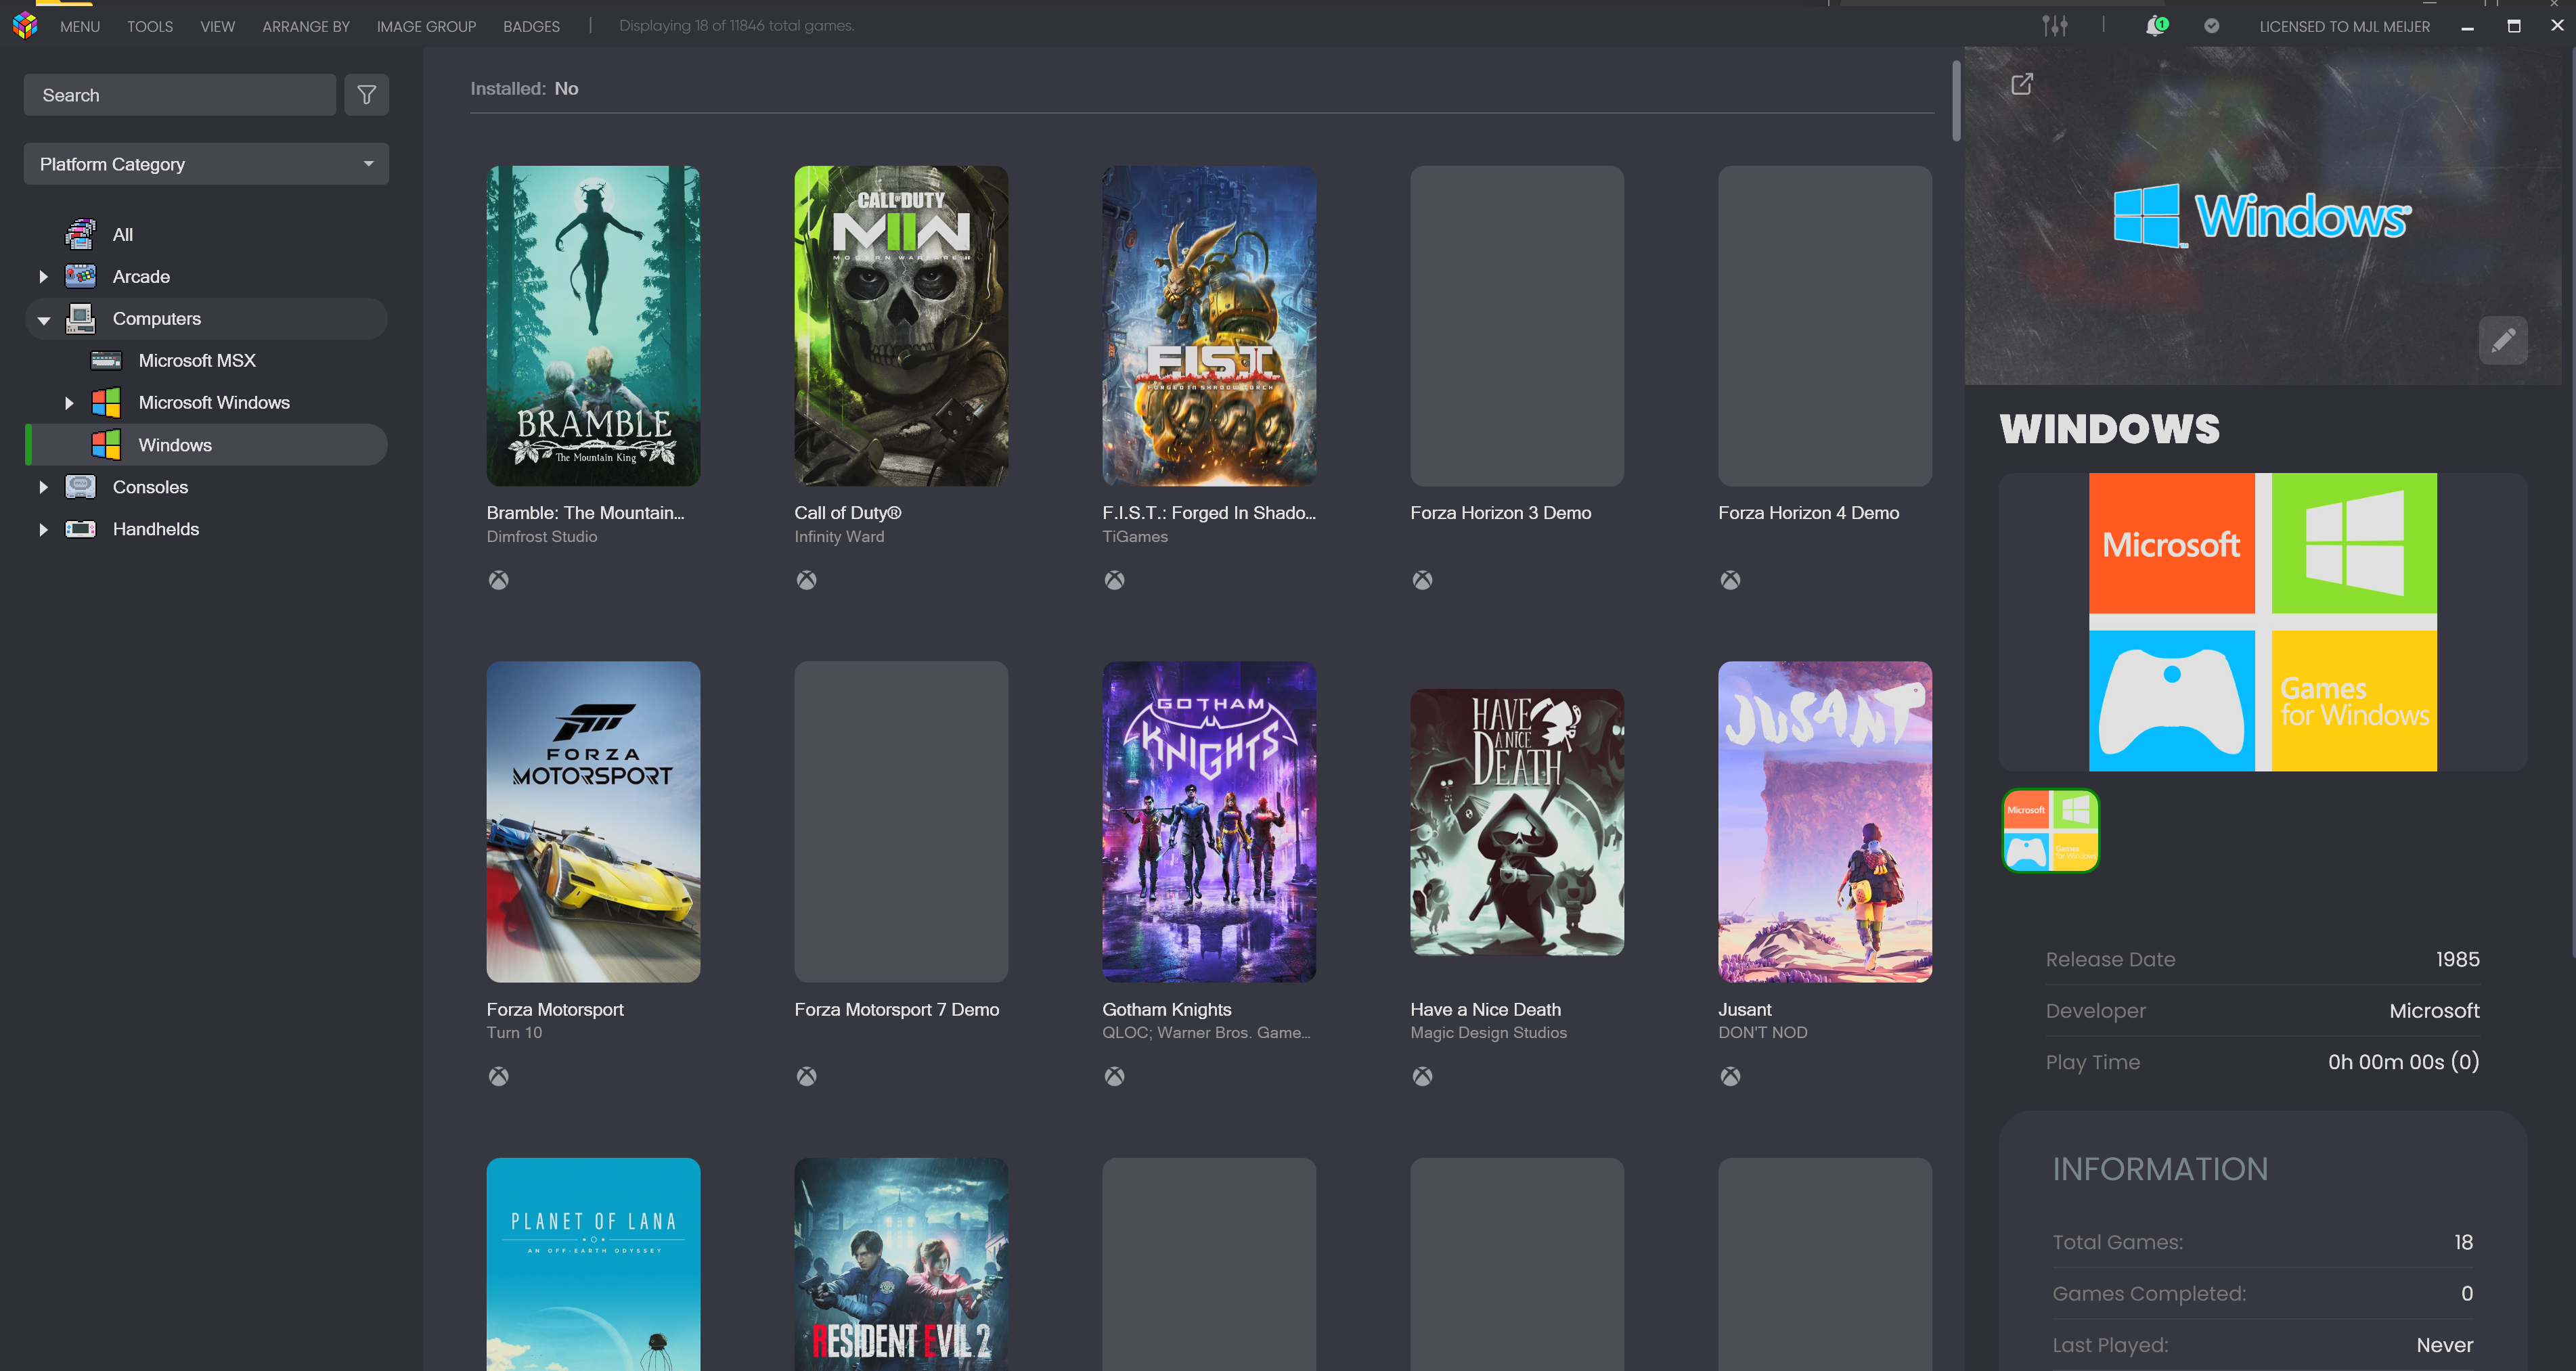The image size is (2576, 1371).
Task: Select the Consoles category row
Action: tap(206, 487)
